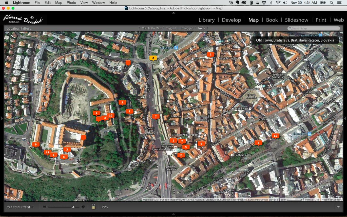Click the yellow selected pin marked 2
Screen dimensions: 347x217
[x=153, y=58]
